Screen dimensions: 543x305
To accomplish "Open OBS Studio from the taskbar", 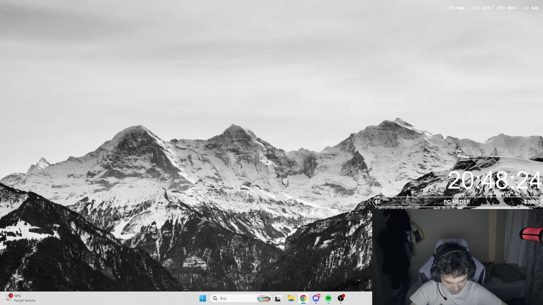I will 341,298.
